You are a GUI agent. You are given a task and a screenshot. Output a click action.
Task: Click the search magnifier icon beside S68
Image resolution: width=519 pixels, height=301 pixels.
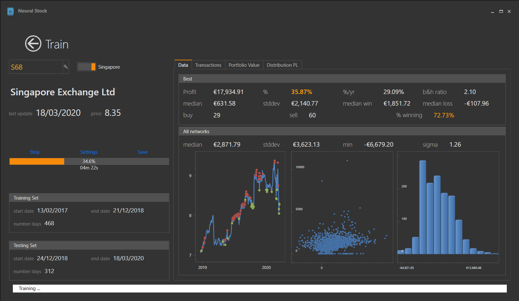[x=65, y=67]
